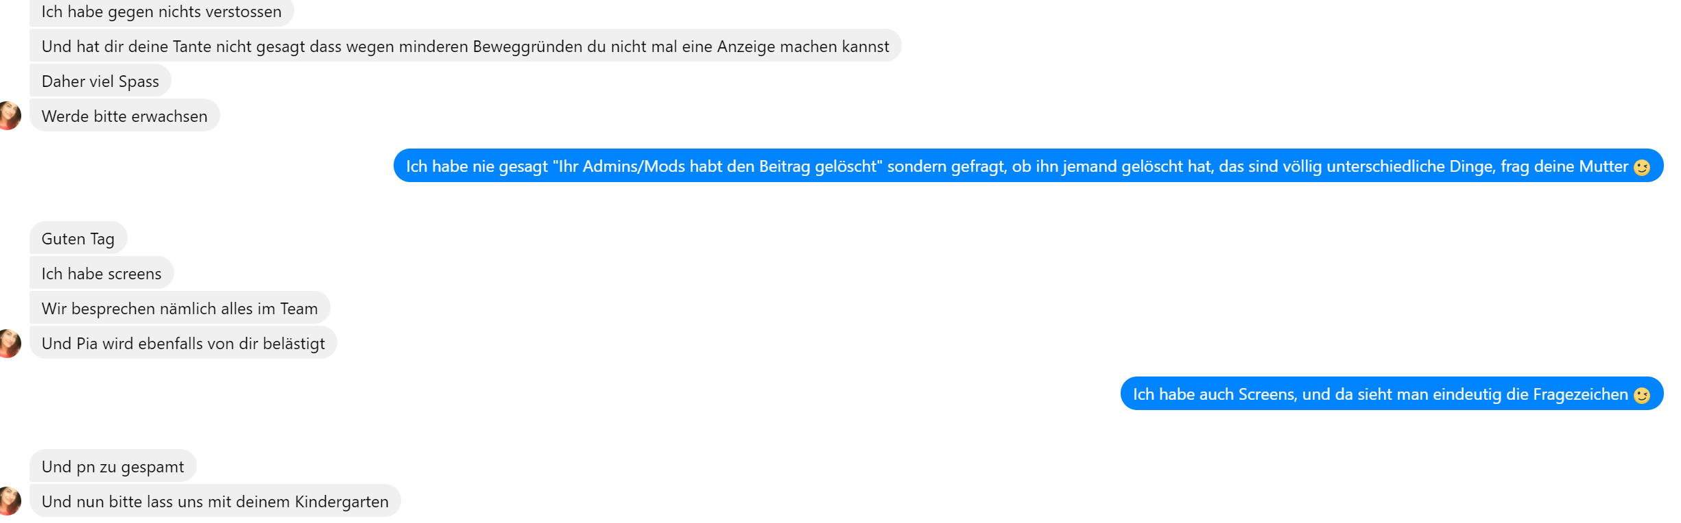Viewport: 1681px width, 523px height.
Task: Click the 'Guten Tag' message bubble
Action: [78, 238]
